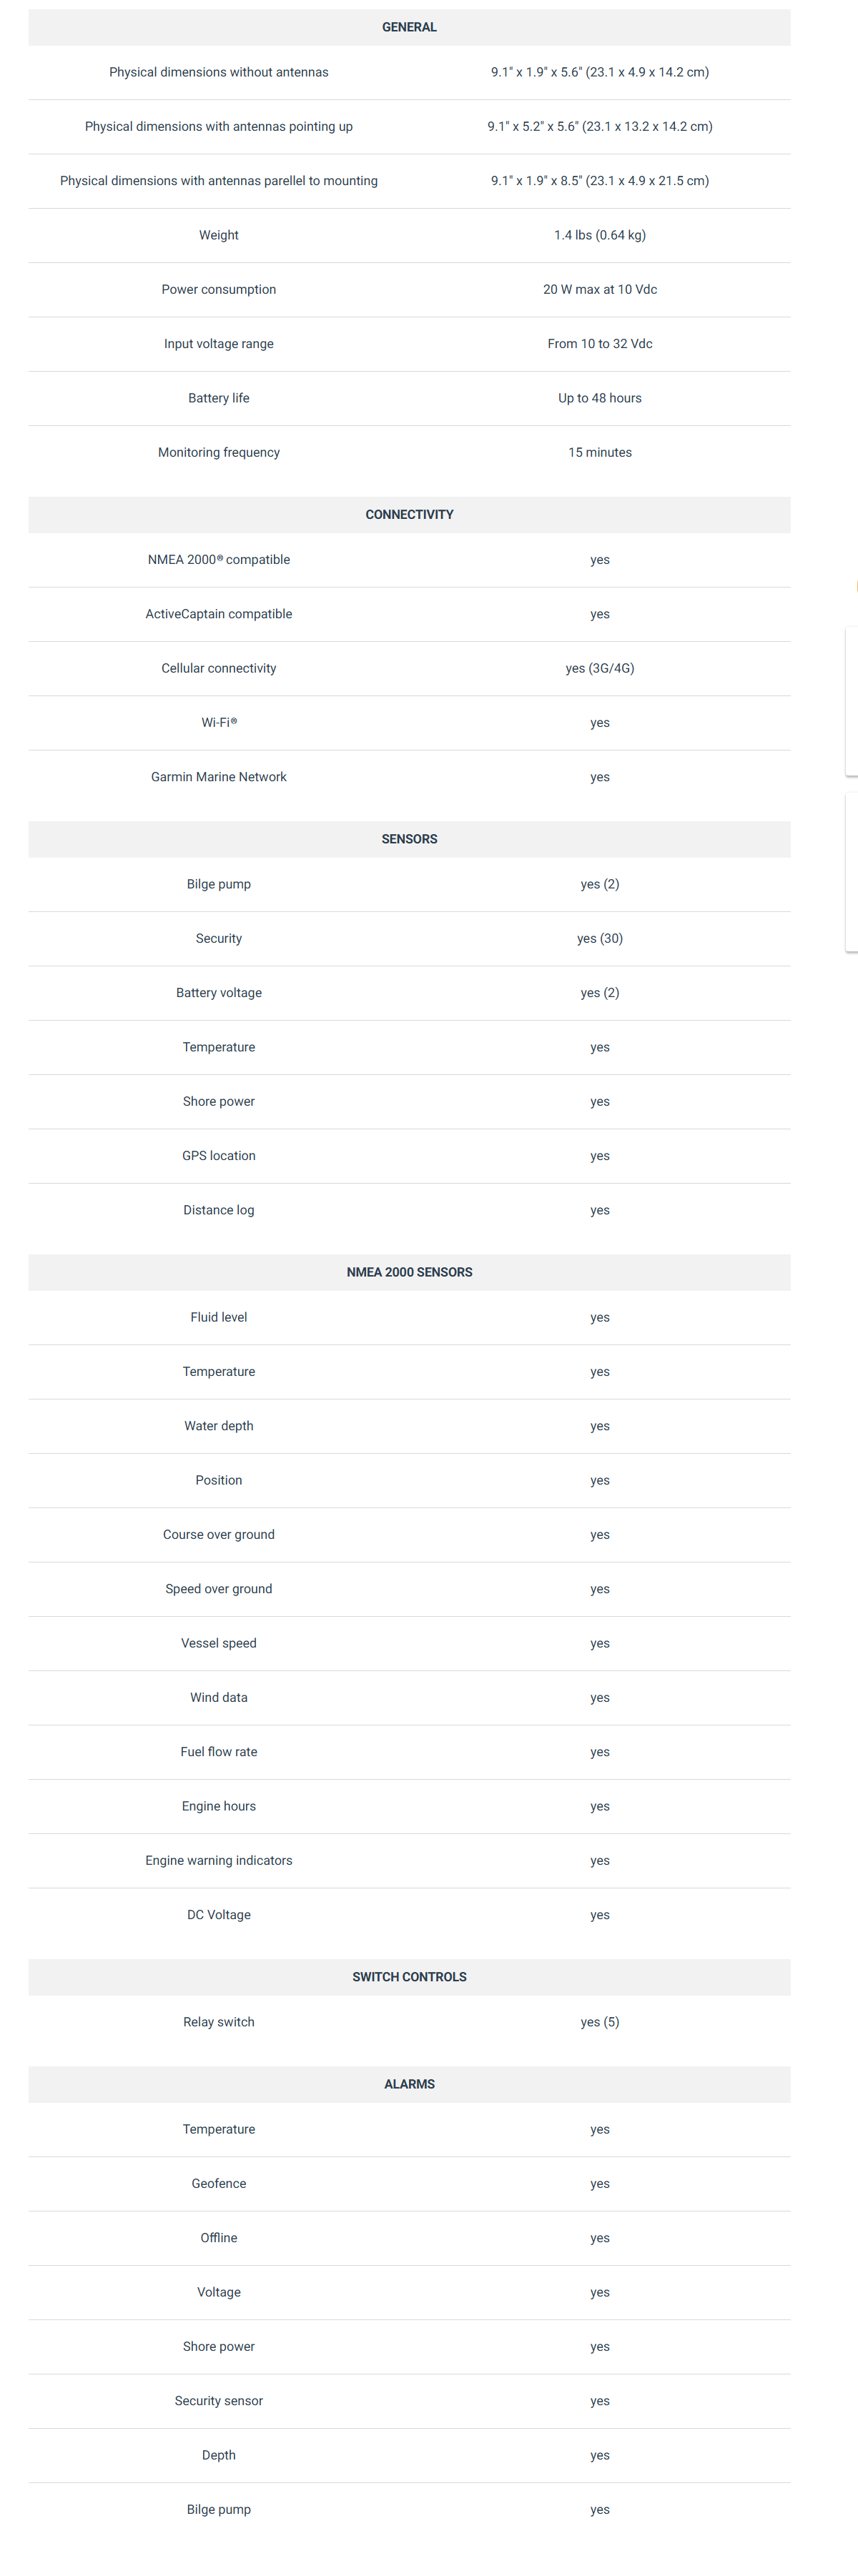Select the Course over ground label
The width and height of the screenshot is (858, 2576).
point(219,1534)
